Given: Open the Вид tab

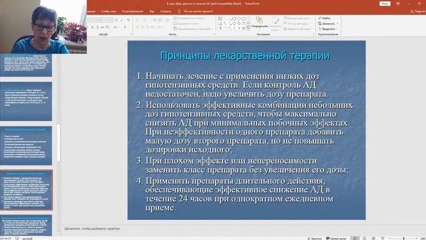Looking at the screenshot, I should click(152, 11).
